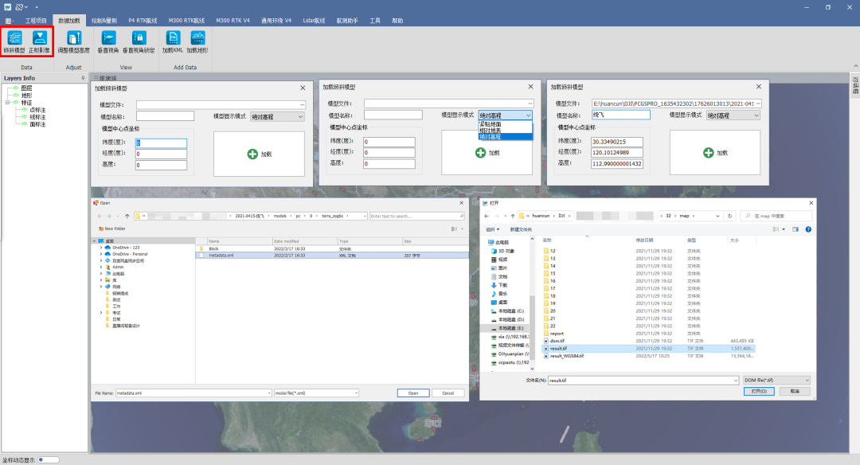Switch to the 绘制&量测 tab

(104, 21)
